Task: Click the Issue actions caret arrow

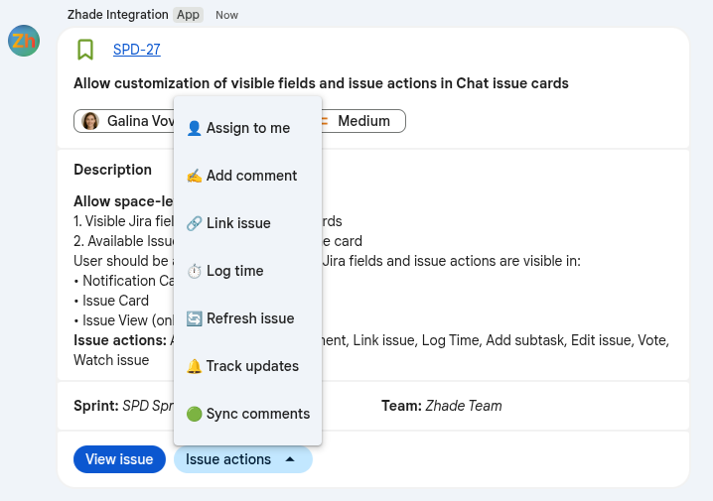Action: coord(289,459)
